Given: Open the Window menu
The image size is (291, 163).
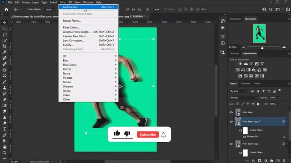Looking at the screenshot, I should click(x=88, y=2).
